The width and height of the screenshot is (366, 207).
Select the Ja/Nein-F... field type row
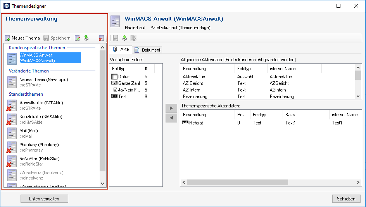click(x=136, y=90)
